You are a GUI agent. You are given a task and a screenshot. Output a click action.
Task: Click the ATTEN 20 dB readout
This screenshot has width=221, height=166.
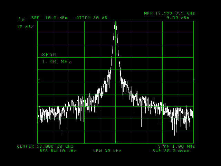tap(92, 18)
